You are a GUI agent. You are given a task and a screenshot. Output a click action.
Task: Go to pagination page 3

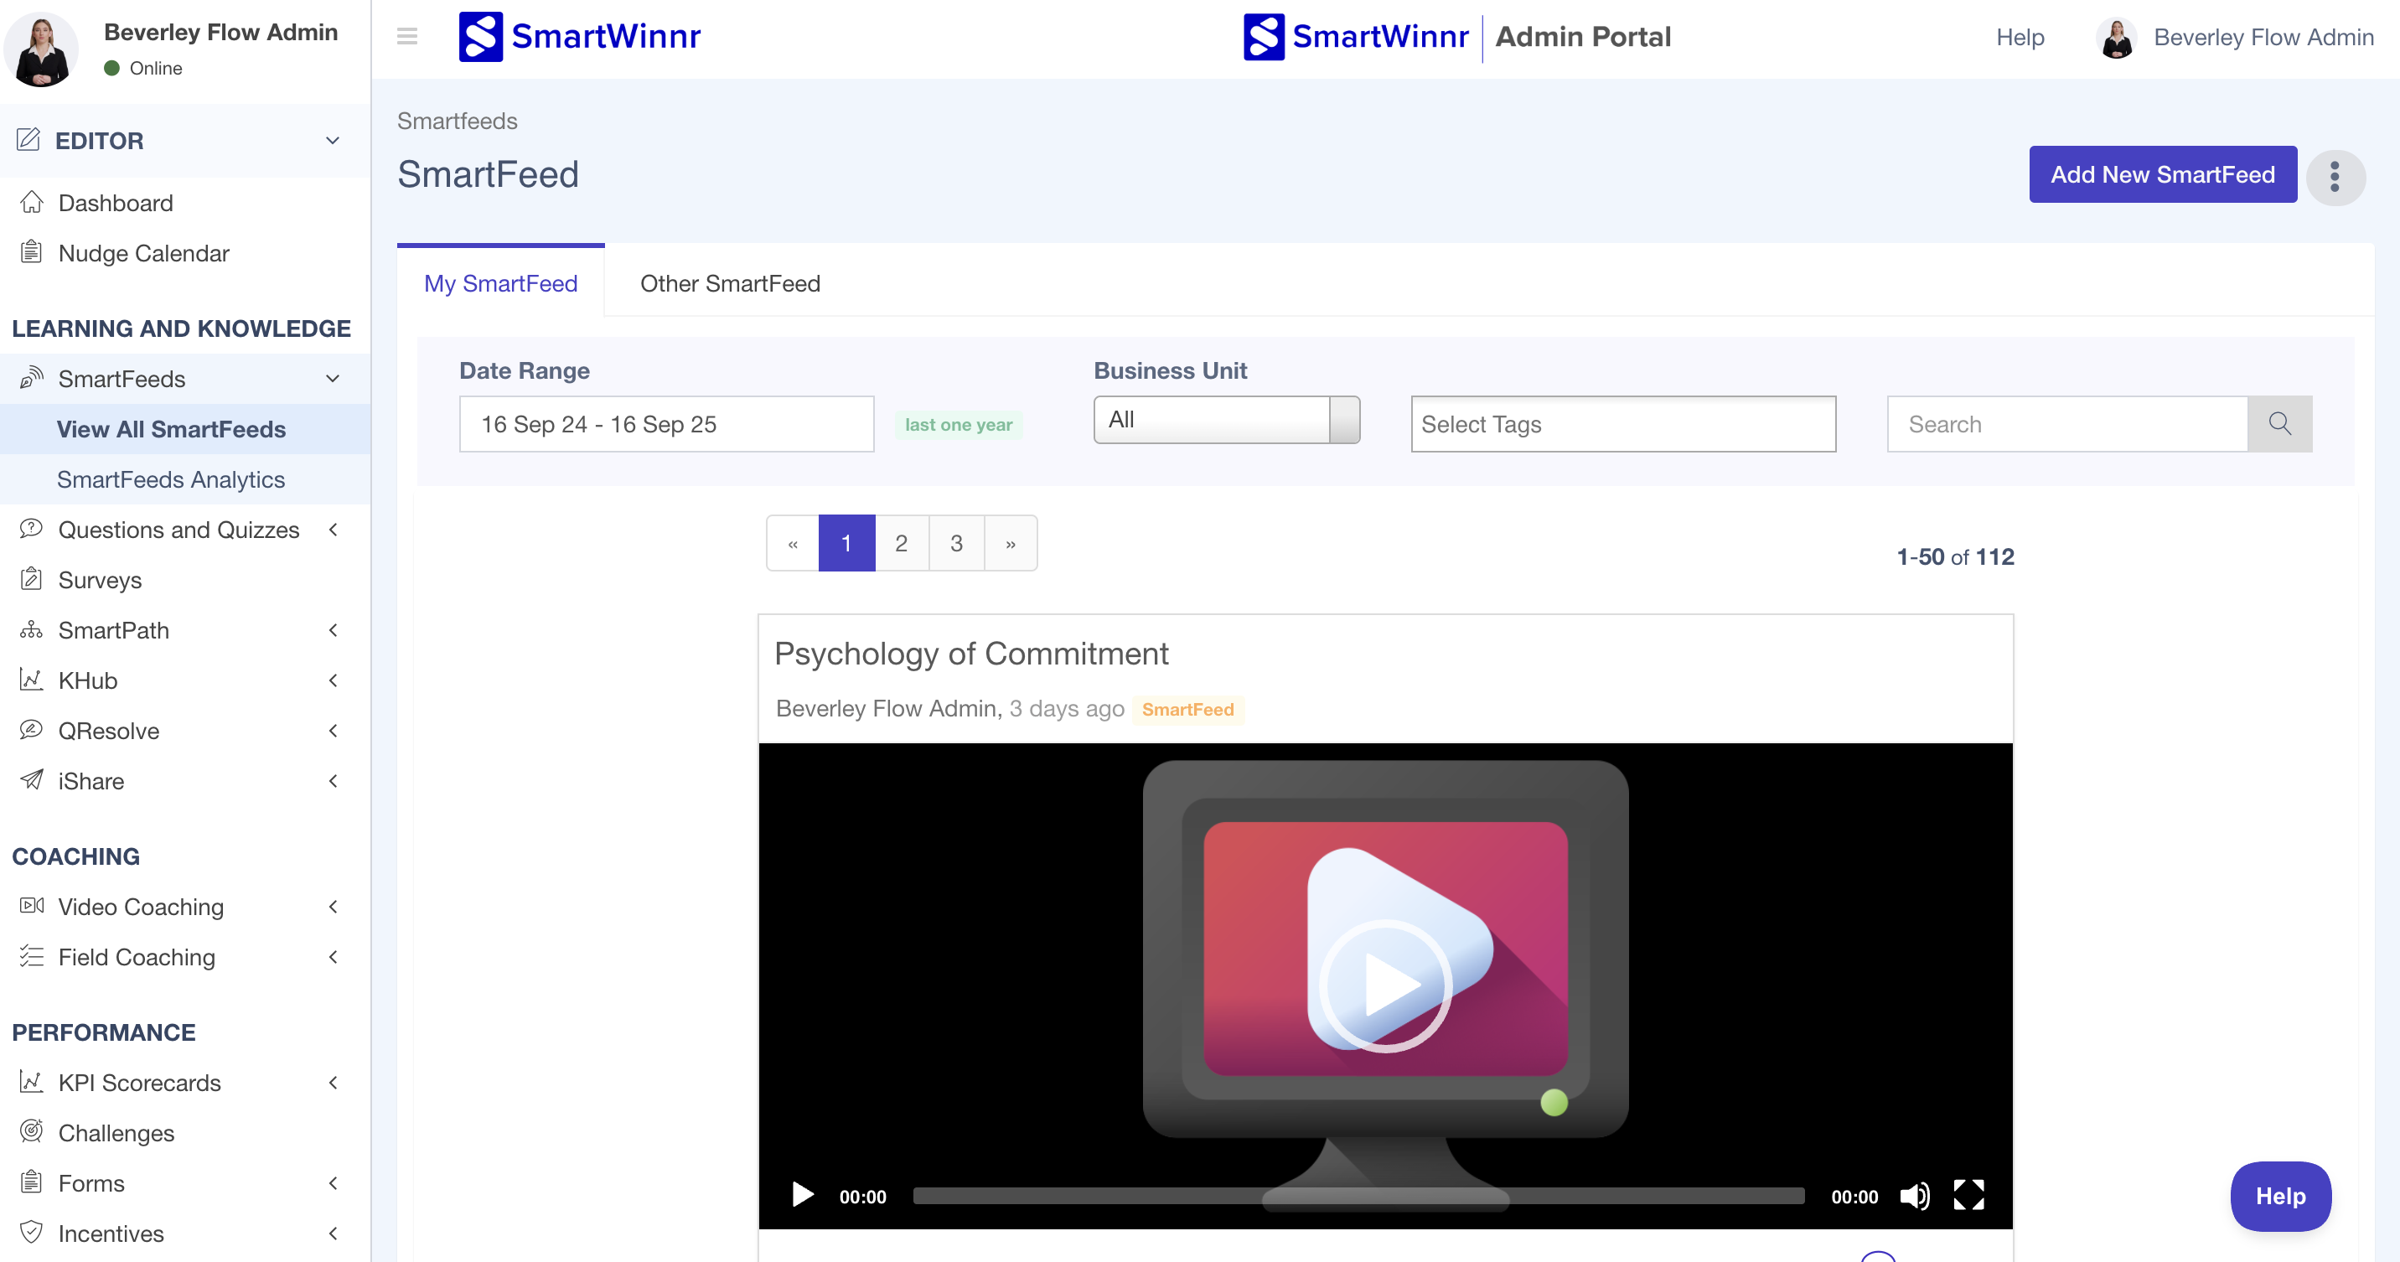tap(956, 543)
